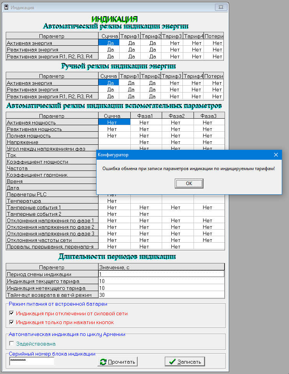
Task: Select the Тайм-аут возврата value 30
Action: [x=161, y=295]
